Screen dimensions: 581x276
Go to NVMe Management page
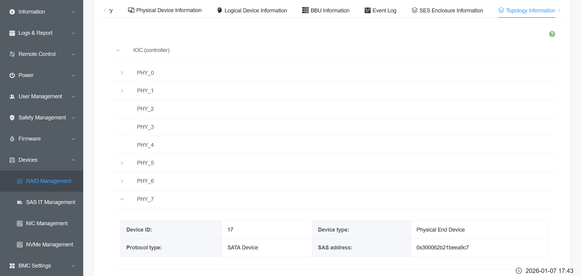pyautogui.click(x=49, y=245)
